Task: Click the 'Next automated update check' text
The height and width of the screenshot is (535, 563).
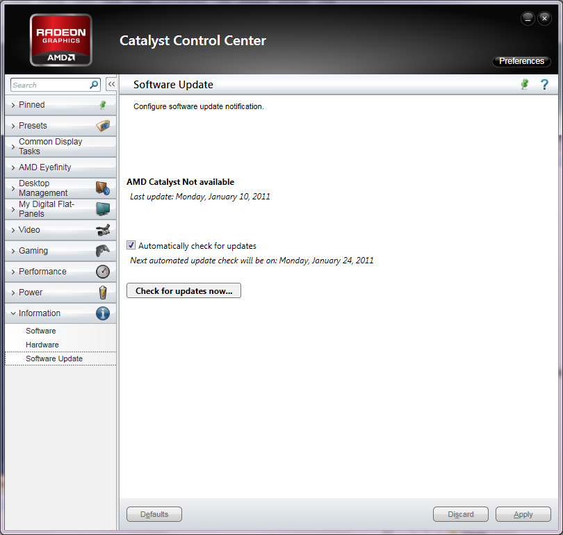Action: 252,261
